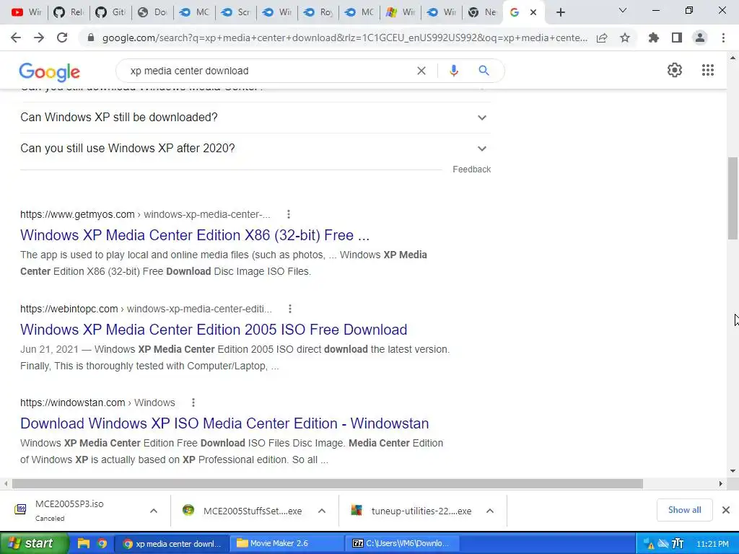The width and height of the screenshot is (739, 554).
Task: Close the active Google tab
Action: [533, 12]
